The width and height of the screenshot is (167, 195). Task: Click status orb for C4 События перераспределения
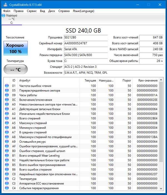[7, 188]
